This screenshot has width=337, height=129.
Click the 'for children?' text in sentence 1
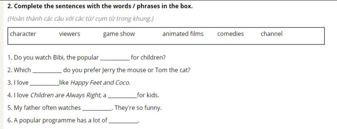148,58
